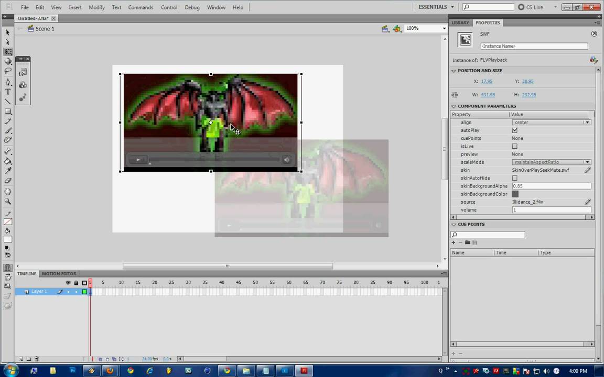Toggle onion skin in timeline
604x377 pixels.
[100, 359]
